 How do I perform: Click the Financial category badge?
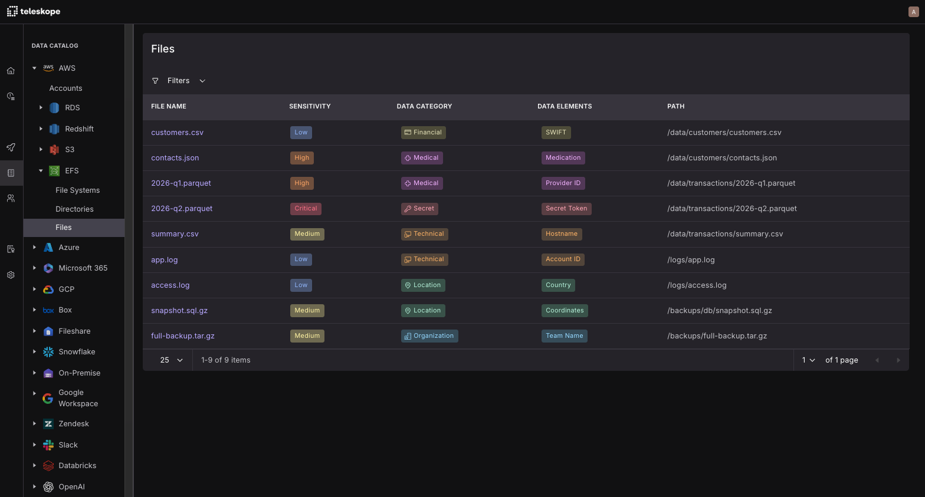coord(423,133)
